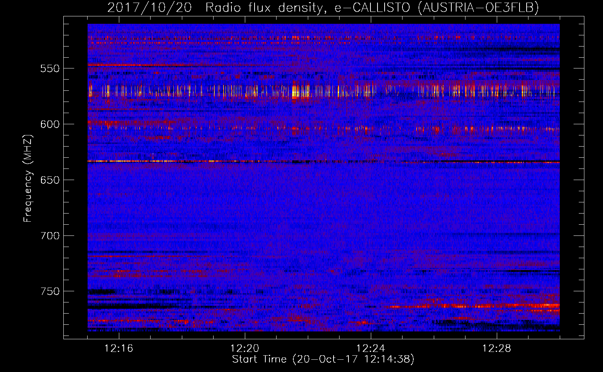
Task: Select the 600 frequency tick label
Action: pos(50,124)
